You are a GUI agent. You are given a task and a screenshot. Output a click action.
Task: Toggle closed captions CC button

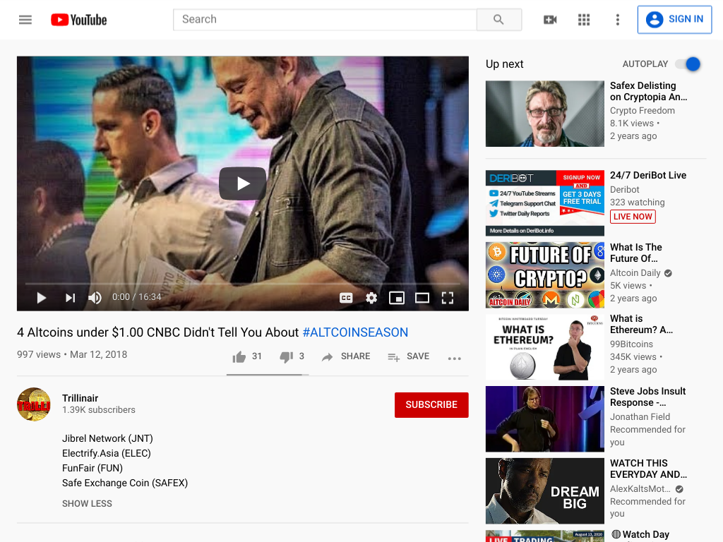346,298
